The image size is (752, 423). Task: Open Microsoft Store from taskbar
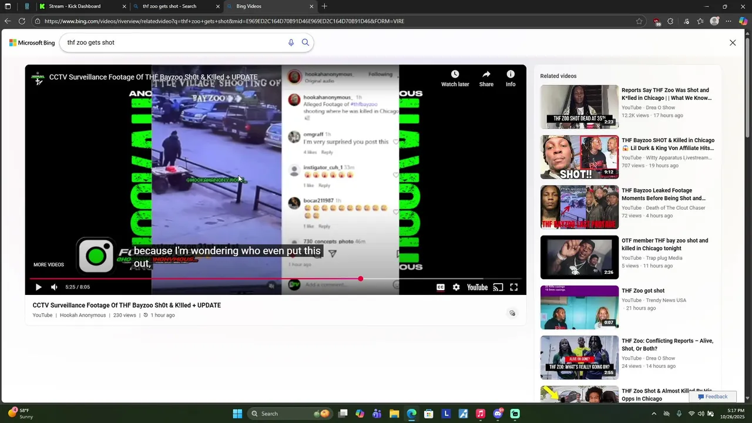(x=429, y=414)
